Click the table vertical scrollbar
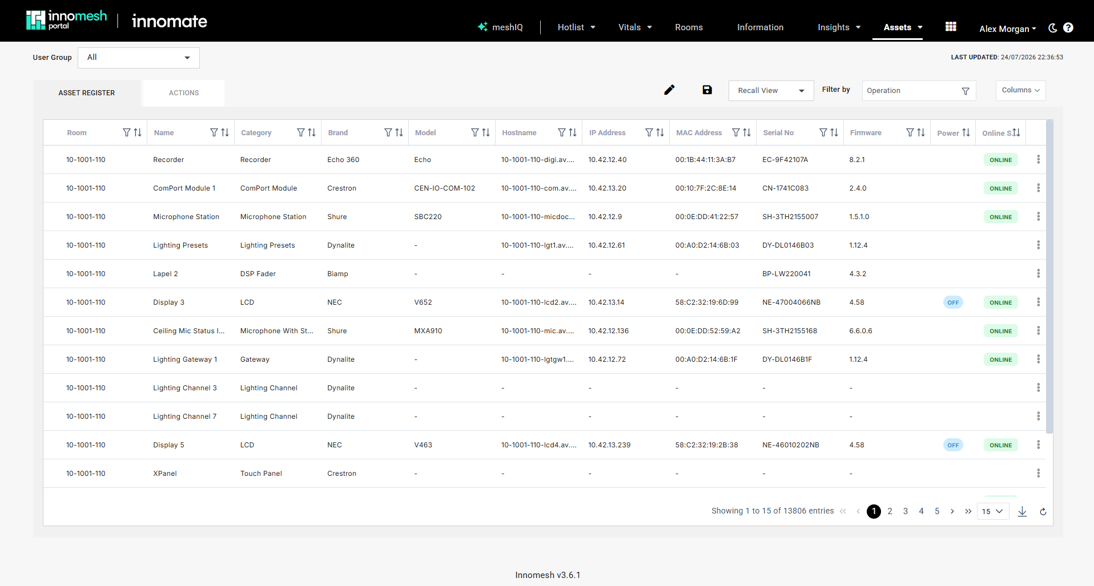1094x586 pixels. [x=1049, y=277]
